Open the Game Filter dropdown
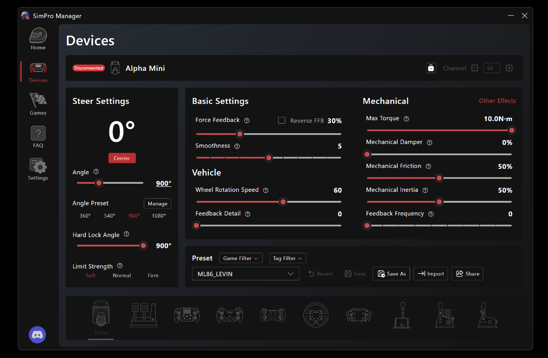Viewport: 548px width, 358px height. 241,258
